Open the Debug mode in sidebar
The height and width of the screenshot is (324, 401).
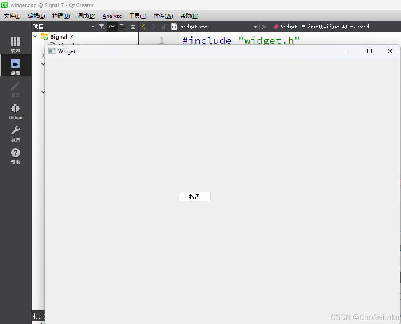click(16, 111)
